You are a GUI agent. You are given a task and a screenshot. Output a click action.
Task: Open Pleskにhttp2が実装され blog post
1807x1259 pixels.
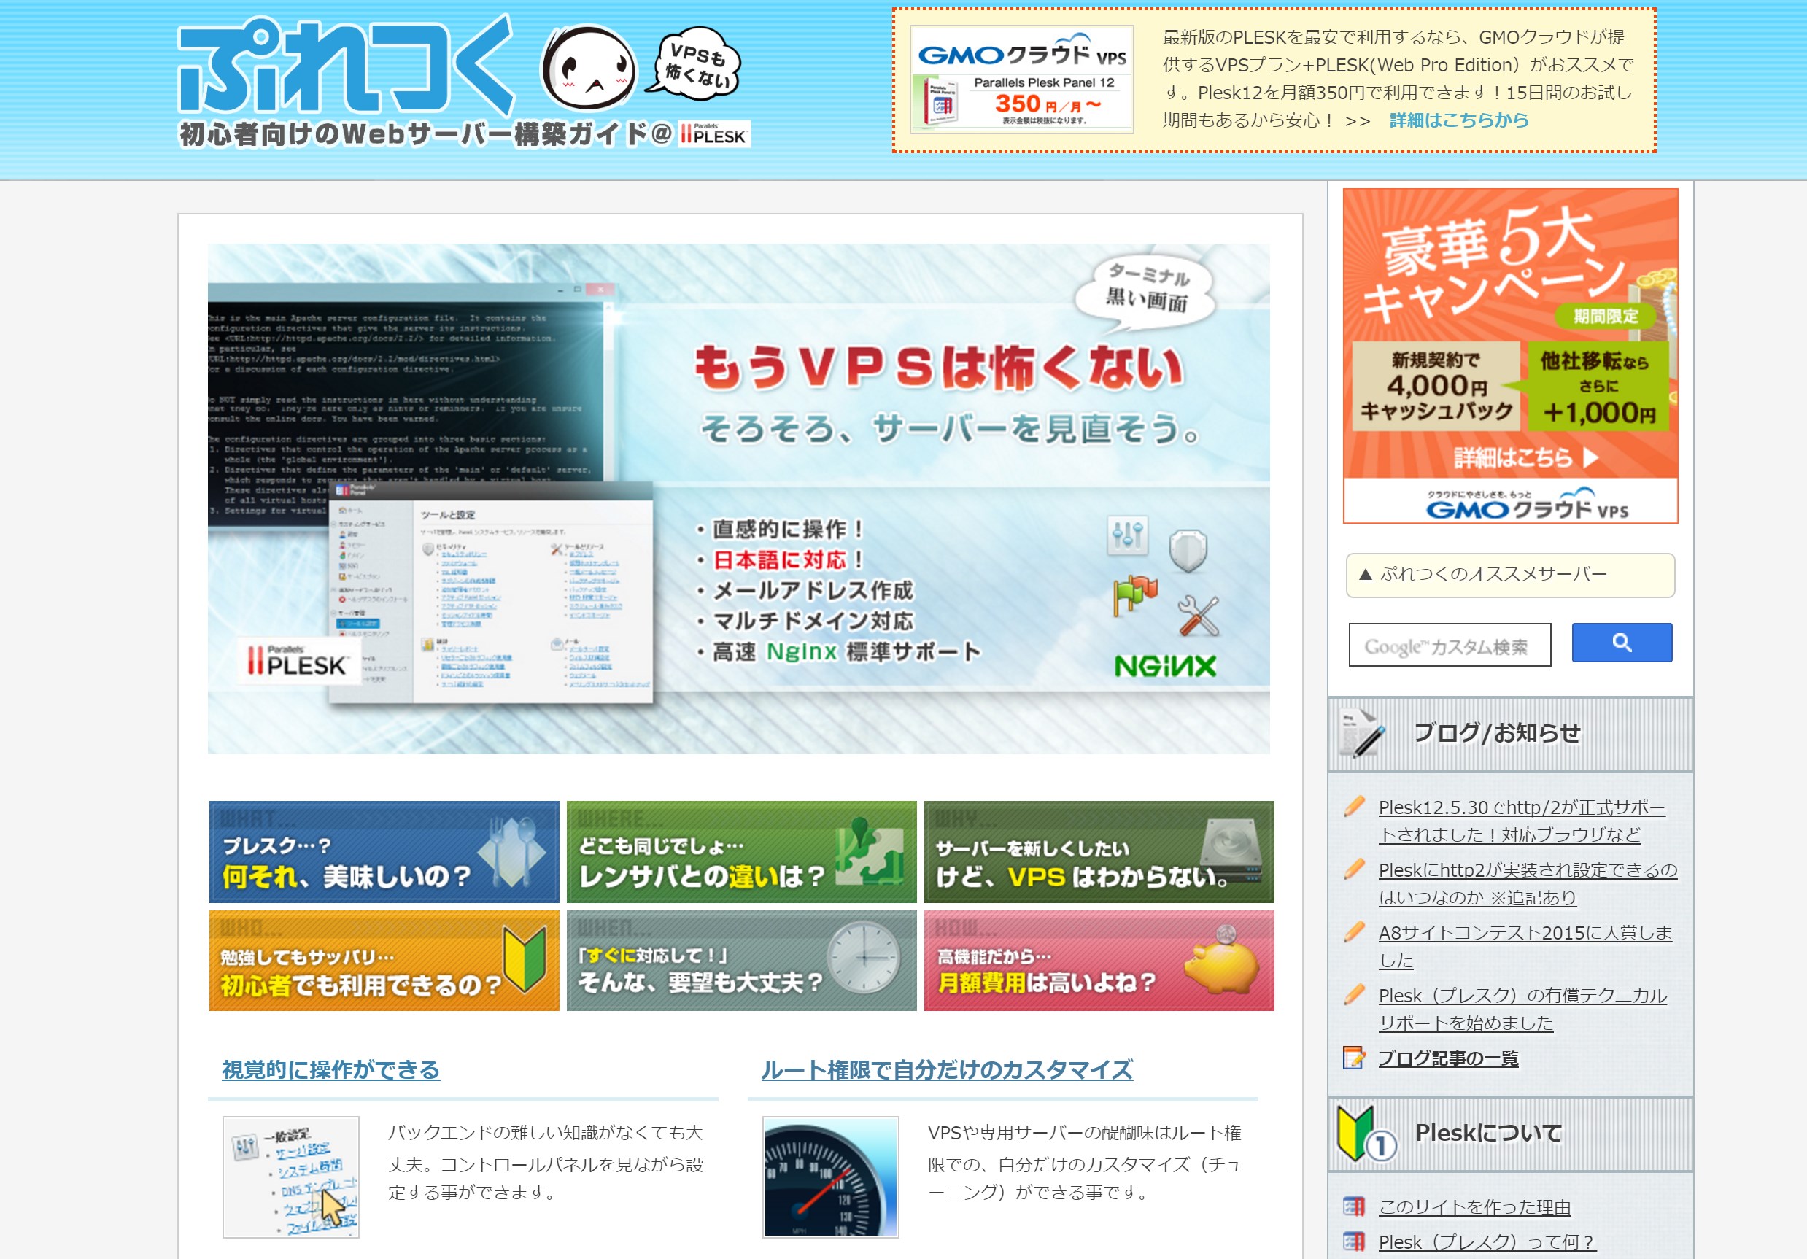(1528, 885)
